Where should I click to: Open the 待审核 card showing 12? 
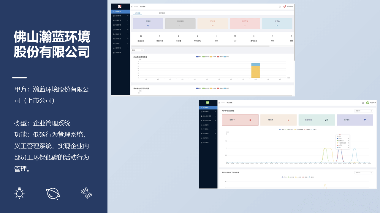coord(148,24)
